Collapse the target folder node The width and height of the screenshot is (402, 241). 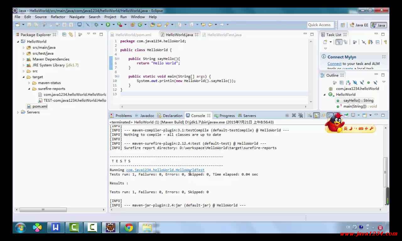pos(24,77)
